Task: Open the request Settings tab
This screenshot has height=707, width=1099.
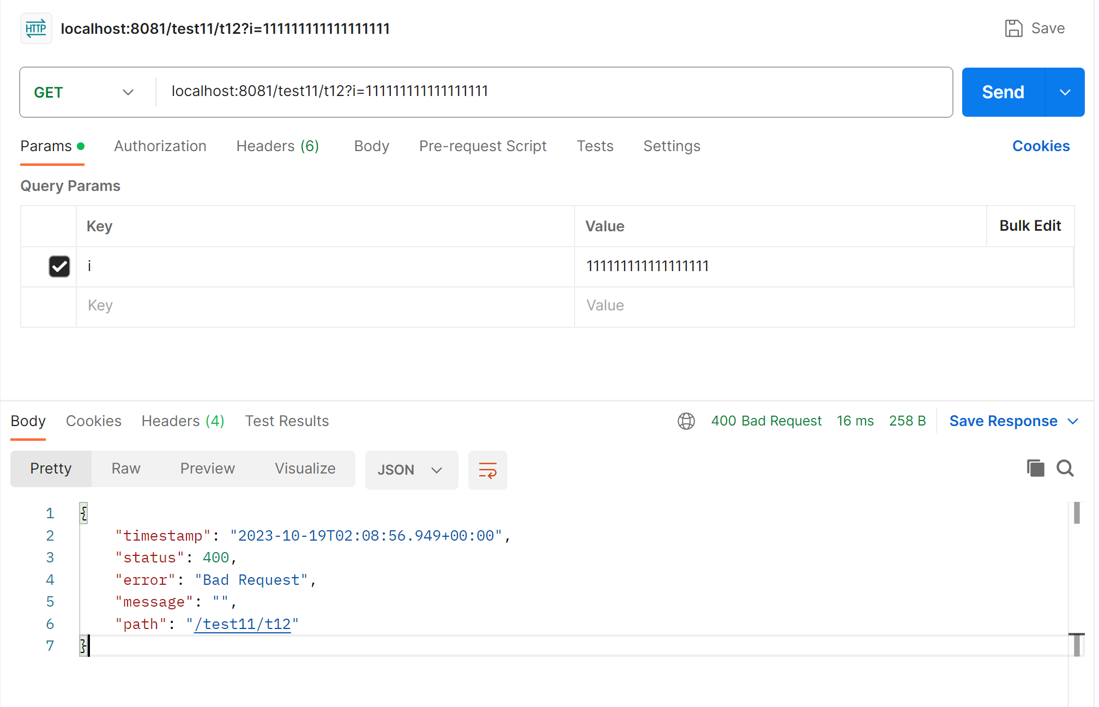Action: coord(672,146)
